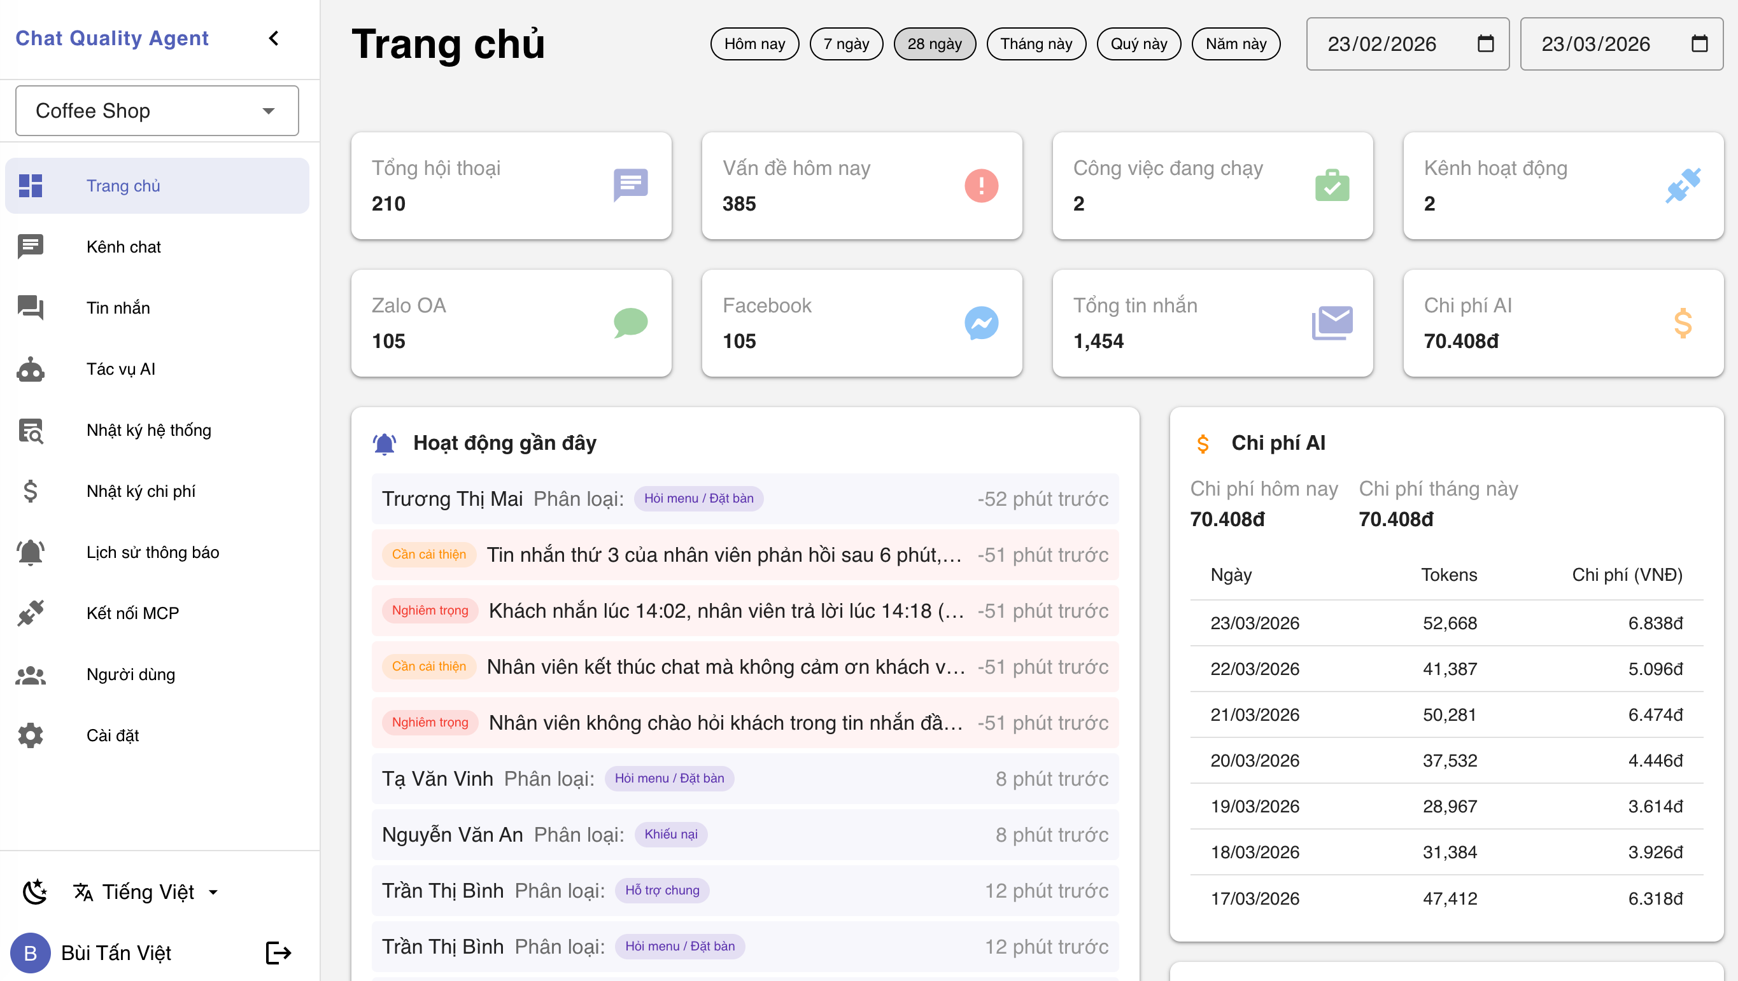Switch to the 7 ngày filter
1738x981 pixels.
coord(846,43)
